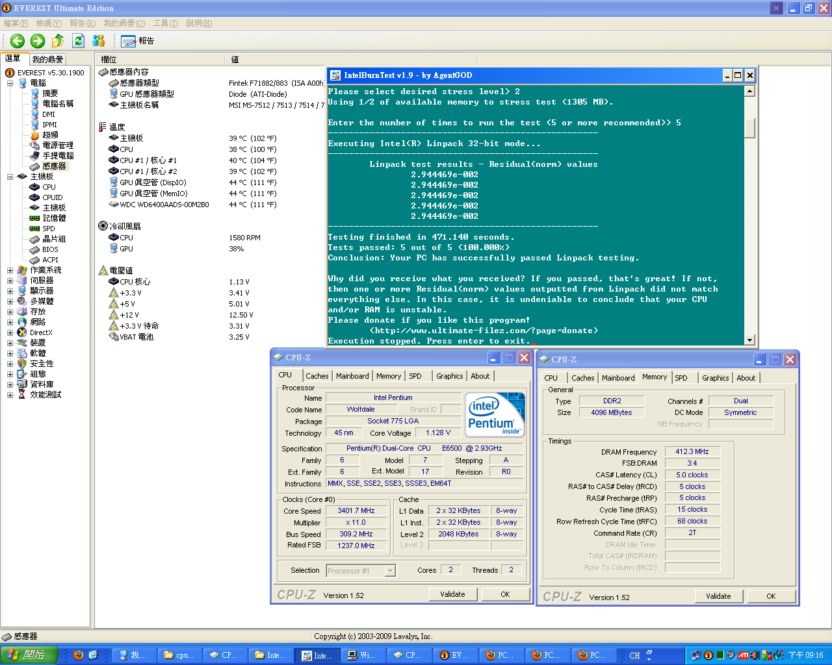Viewport: 832px width, 665px height.
Task: Select the CPUID tree item
Action: (53, 197)
